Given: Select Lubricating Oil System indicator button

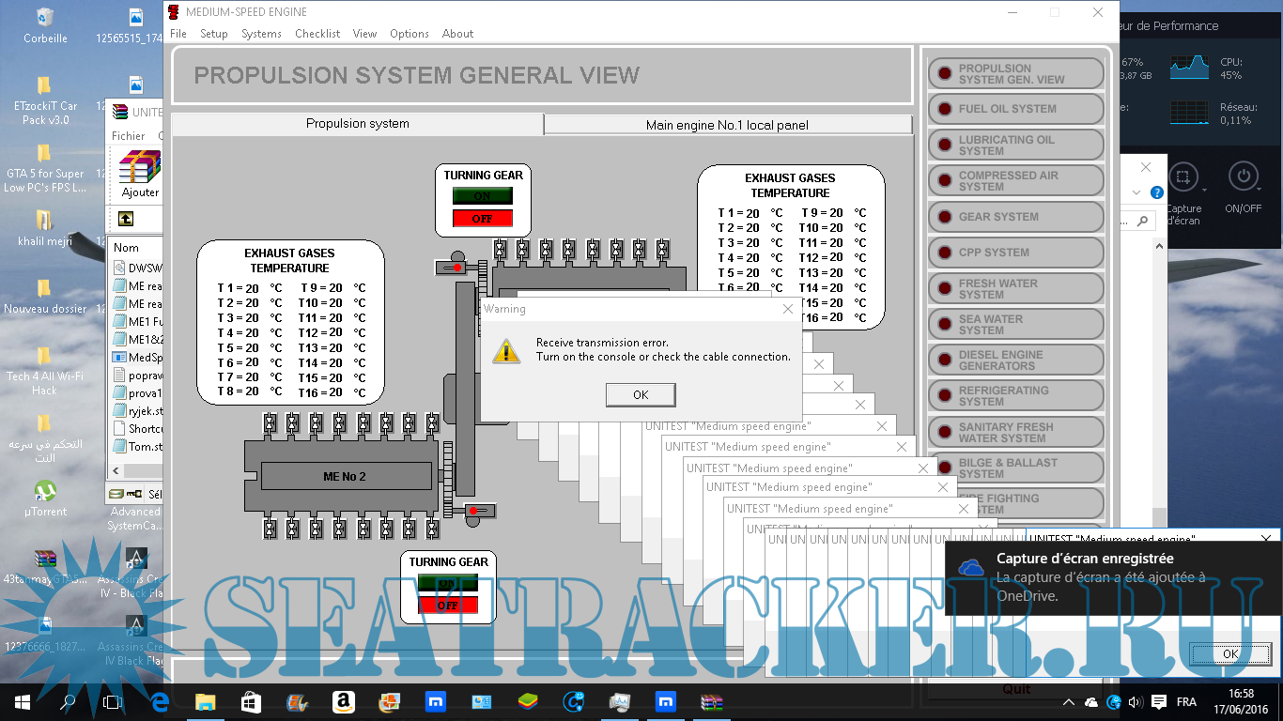Looking at the screenshot, I should (x=1015, y=145).
